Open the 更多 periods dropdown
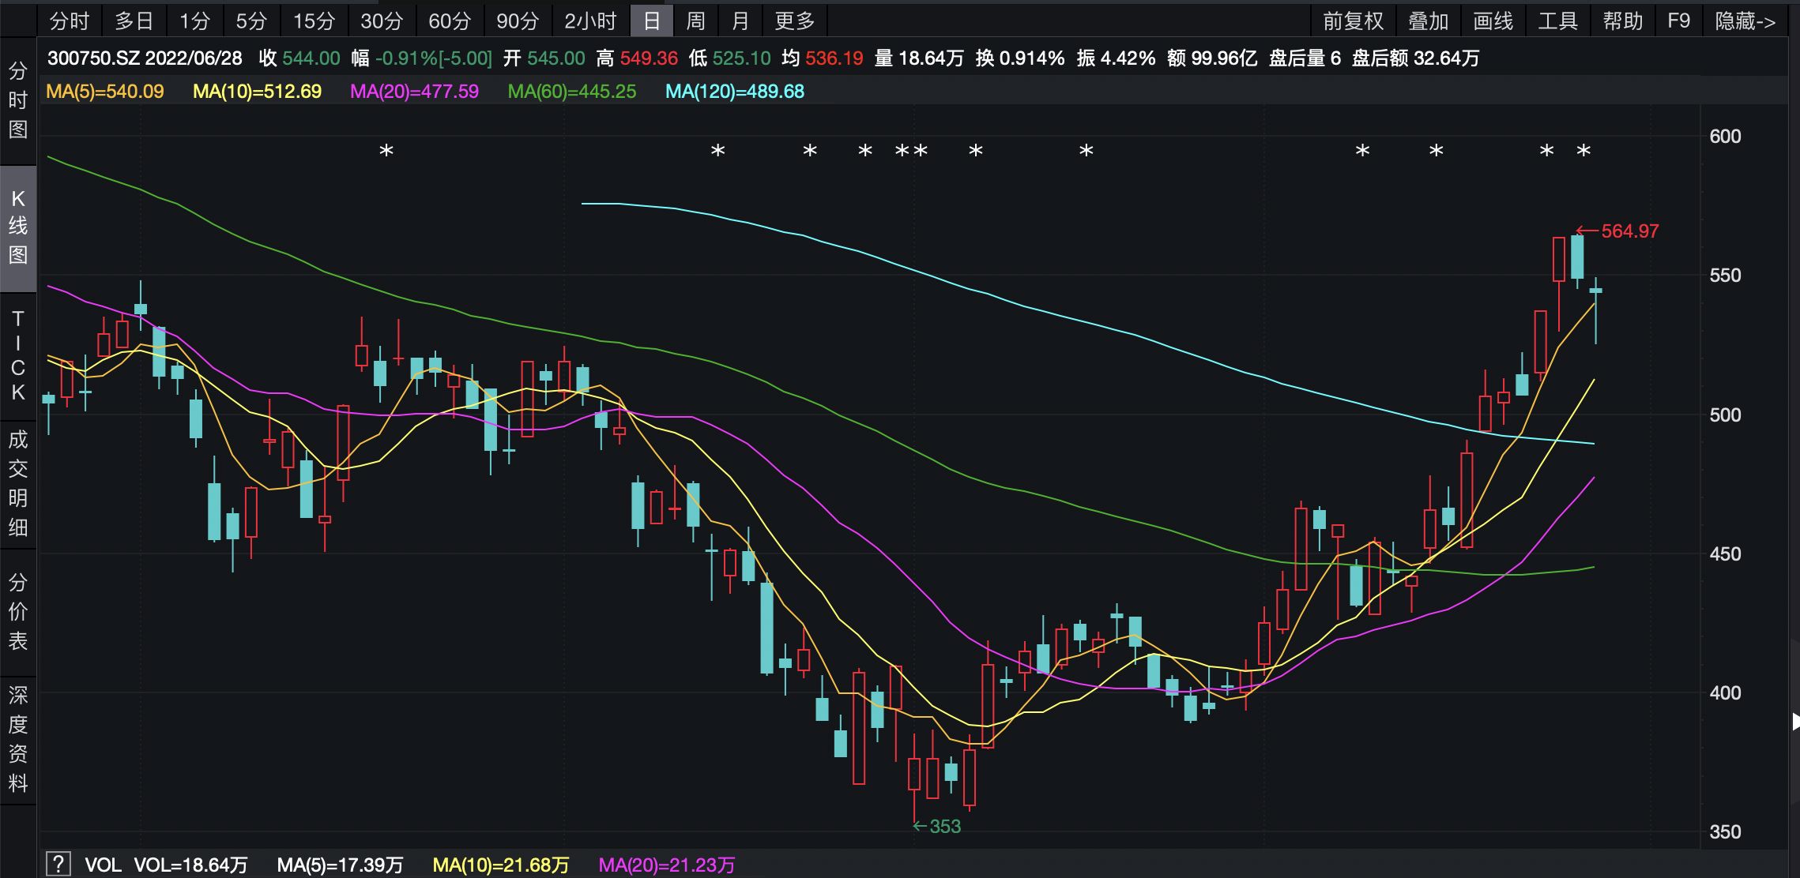This screenshot has width=1800, height=878. click(x=794, y=21)
